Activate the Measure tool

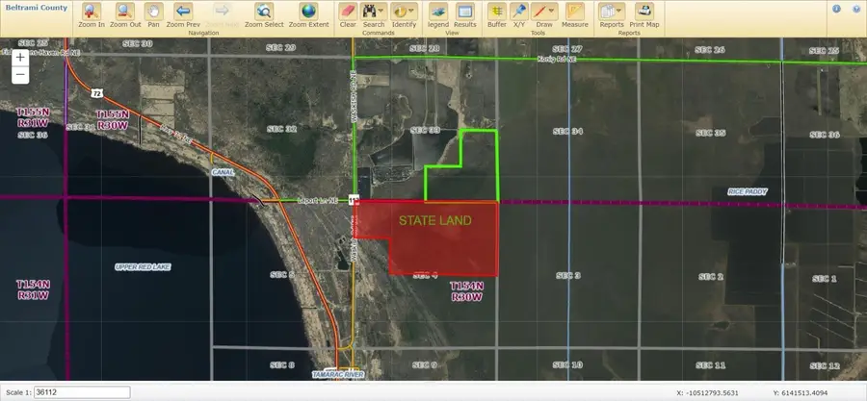[575, 13]
